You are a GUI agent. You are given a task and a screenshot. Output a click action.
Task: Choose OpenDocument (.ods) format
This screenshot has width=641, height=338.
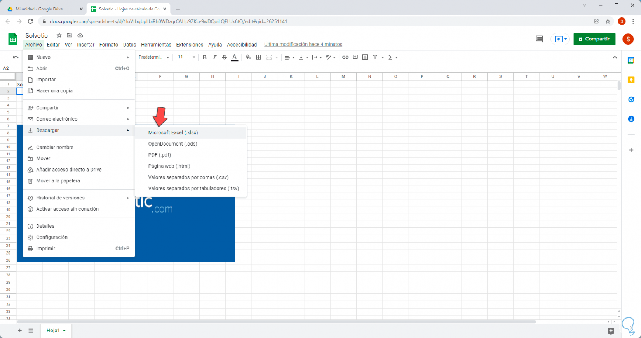[191, 144]
